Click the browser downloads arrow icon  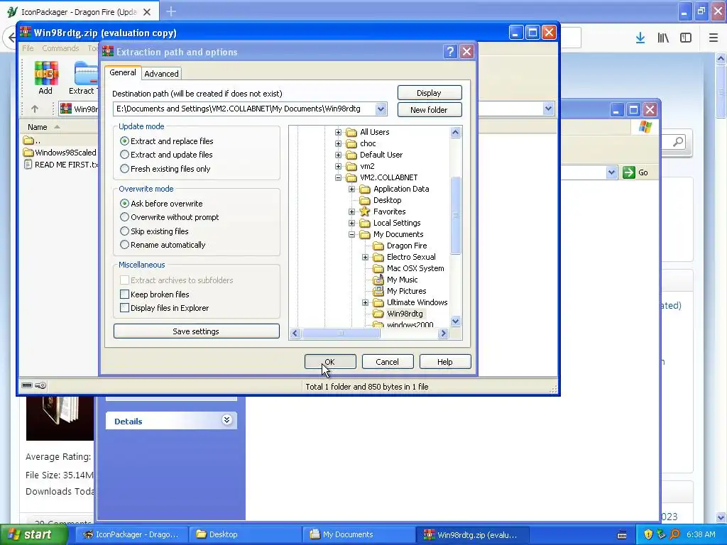pyautogui.click(x=640, y=38)
